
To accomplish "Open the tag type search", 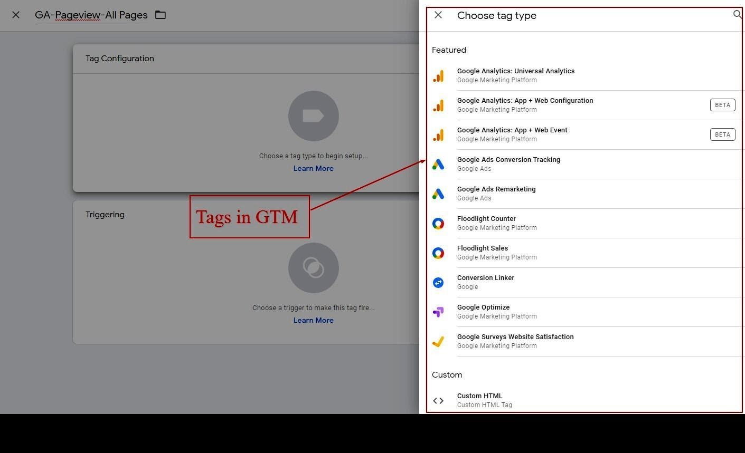I will [x=737, y=15].
